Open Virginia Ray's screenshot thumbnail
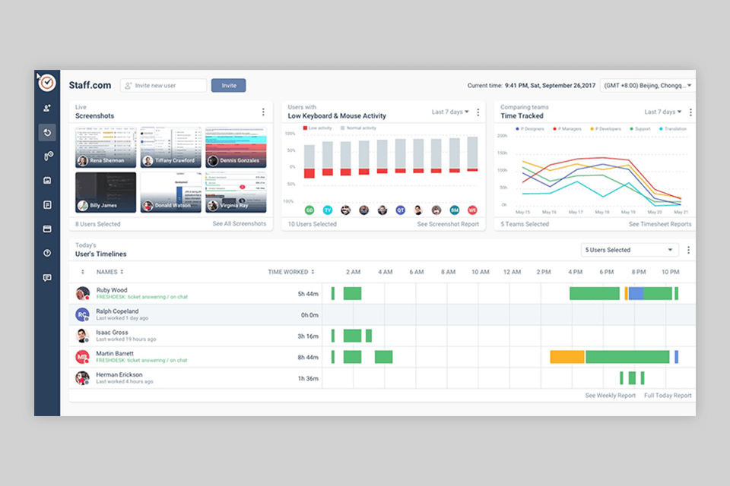Image resolution: width=730 pixels, height=486 pixels. 236,192
